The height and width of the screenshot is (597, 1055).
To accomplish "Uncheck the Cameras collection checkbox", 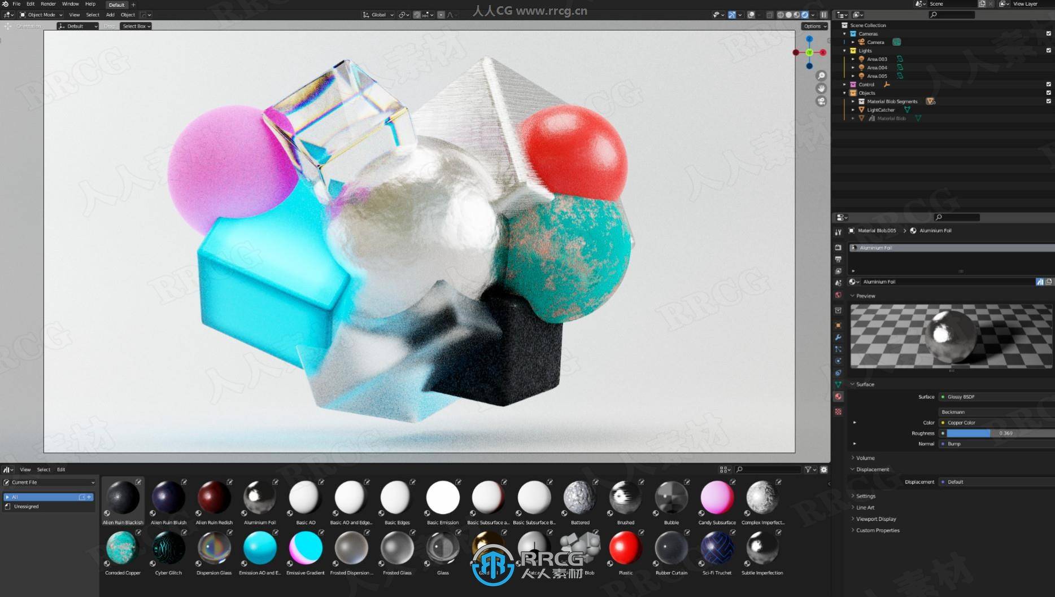I will (x=1049, y=34).
